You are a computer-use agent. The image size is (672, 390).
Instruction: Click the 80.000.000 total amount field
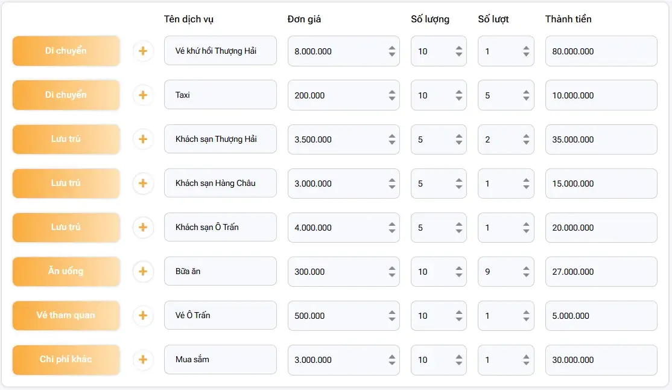(x=601, y=51)
